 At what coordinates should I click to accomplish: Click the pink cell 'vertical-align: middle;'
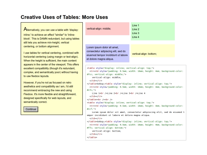pos(107,29)
